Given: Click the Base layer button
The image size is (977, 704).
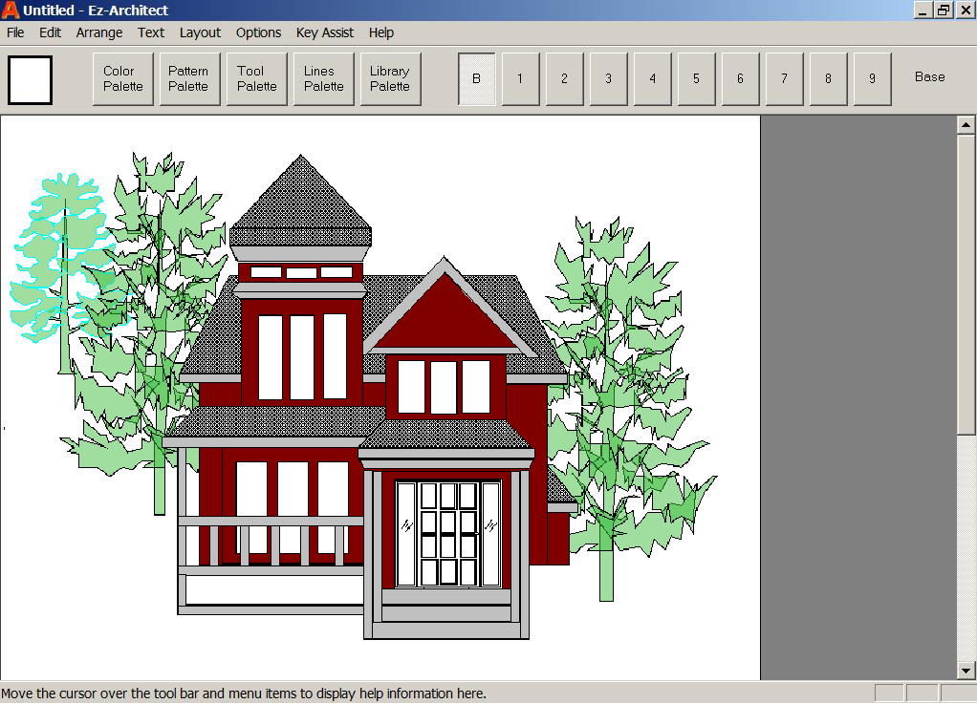Looking at the screenshot, I should 929,77.
